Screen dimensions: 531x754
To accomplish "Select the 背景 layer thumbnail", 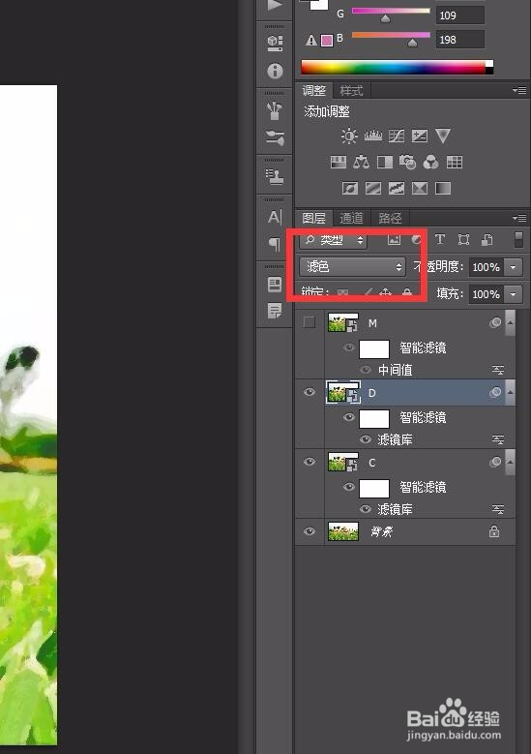I will coord(343,531).
